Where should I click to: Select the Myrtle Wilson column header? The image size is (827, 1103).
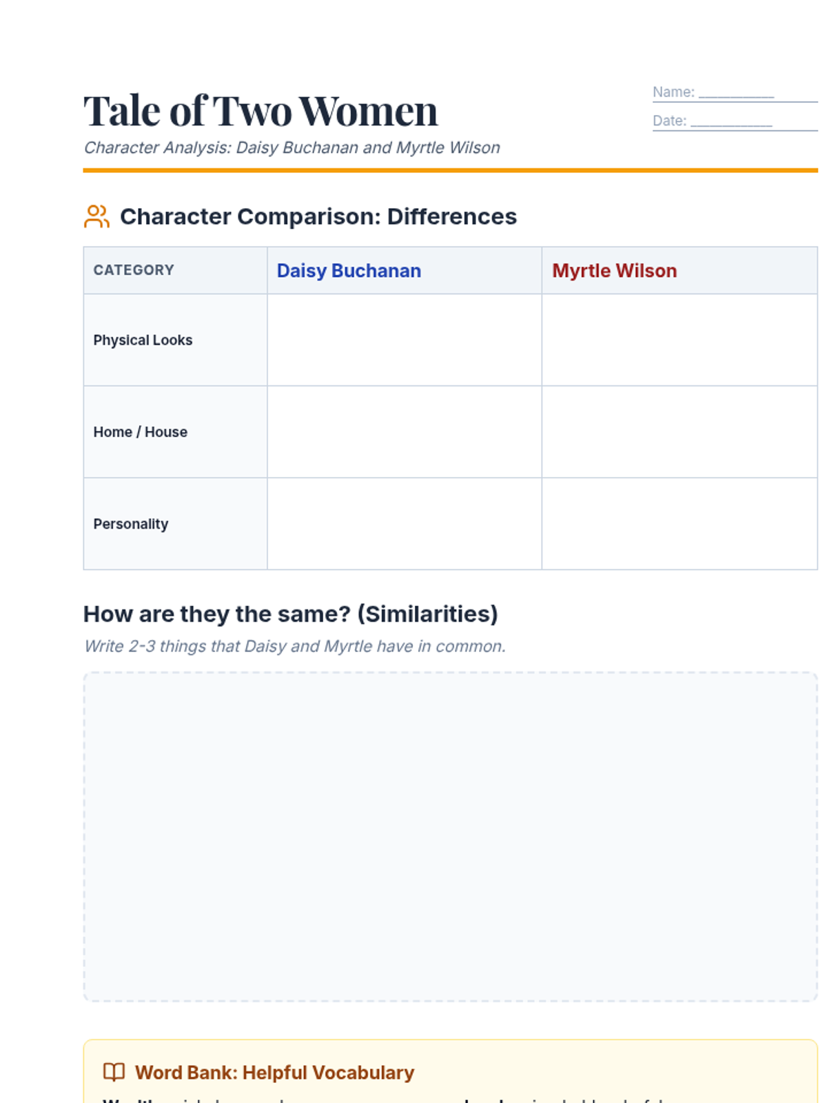[x=614, y=271]
